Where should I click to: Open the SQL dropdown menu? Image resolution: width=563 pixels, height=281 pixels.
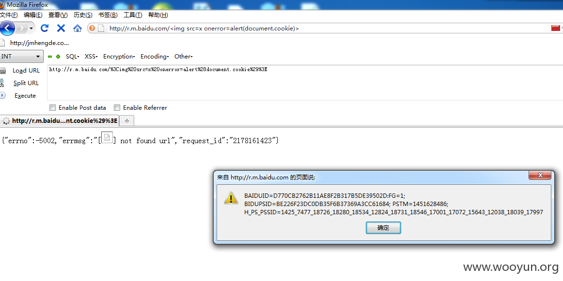[x=73, y=57]
